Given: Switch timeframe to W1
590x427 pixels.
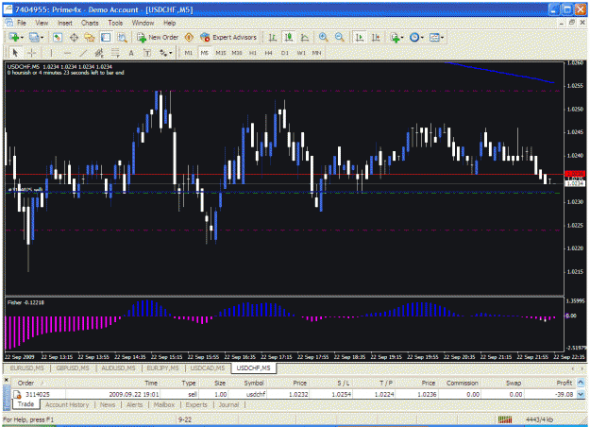Looking at the screenshot, I should 301,53.
